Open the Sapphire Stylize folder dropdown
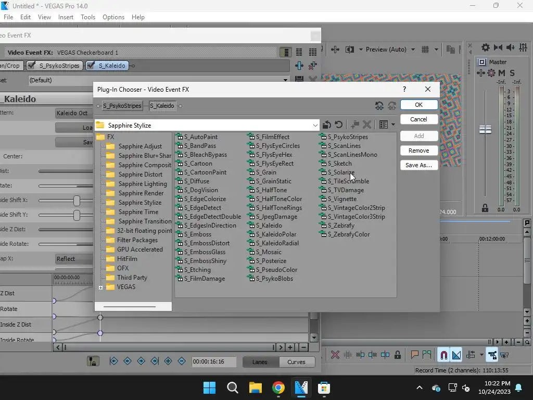Screen dimensions: 533x400 point(315,125)
